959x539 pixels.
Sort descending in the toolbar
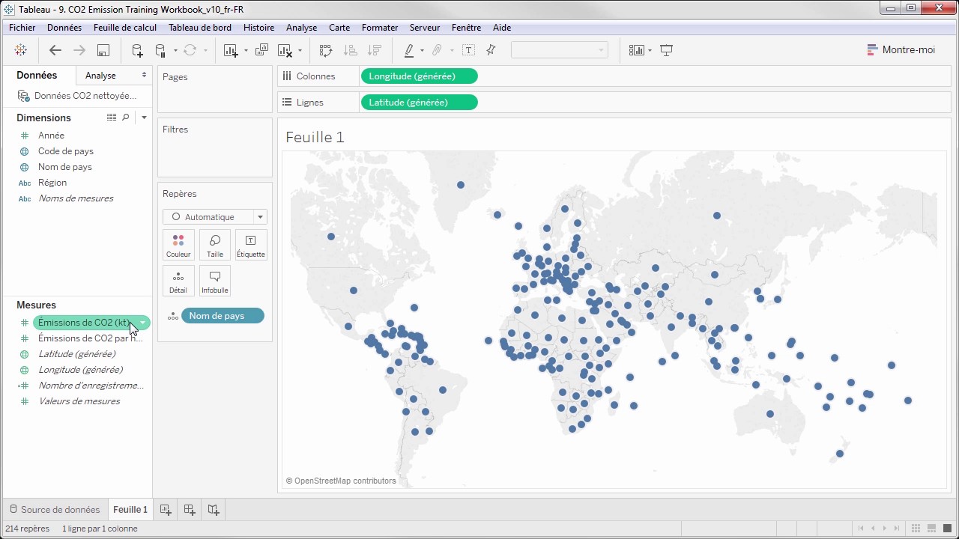pyautogui.click(x=375, y=50)
